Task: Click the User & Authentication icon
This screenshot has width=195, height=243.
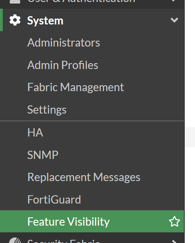Action: 15,2
